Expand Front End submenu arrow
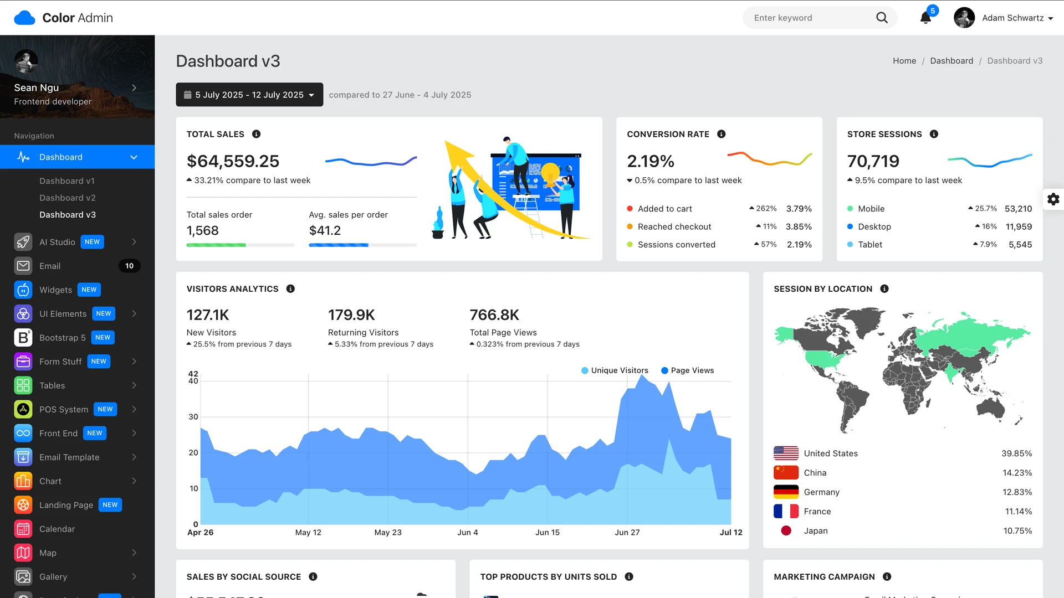The width and height of the screenshot is (1064, 598). click(134, 433)
